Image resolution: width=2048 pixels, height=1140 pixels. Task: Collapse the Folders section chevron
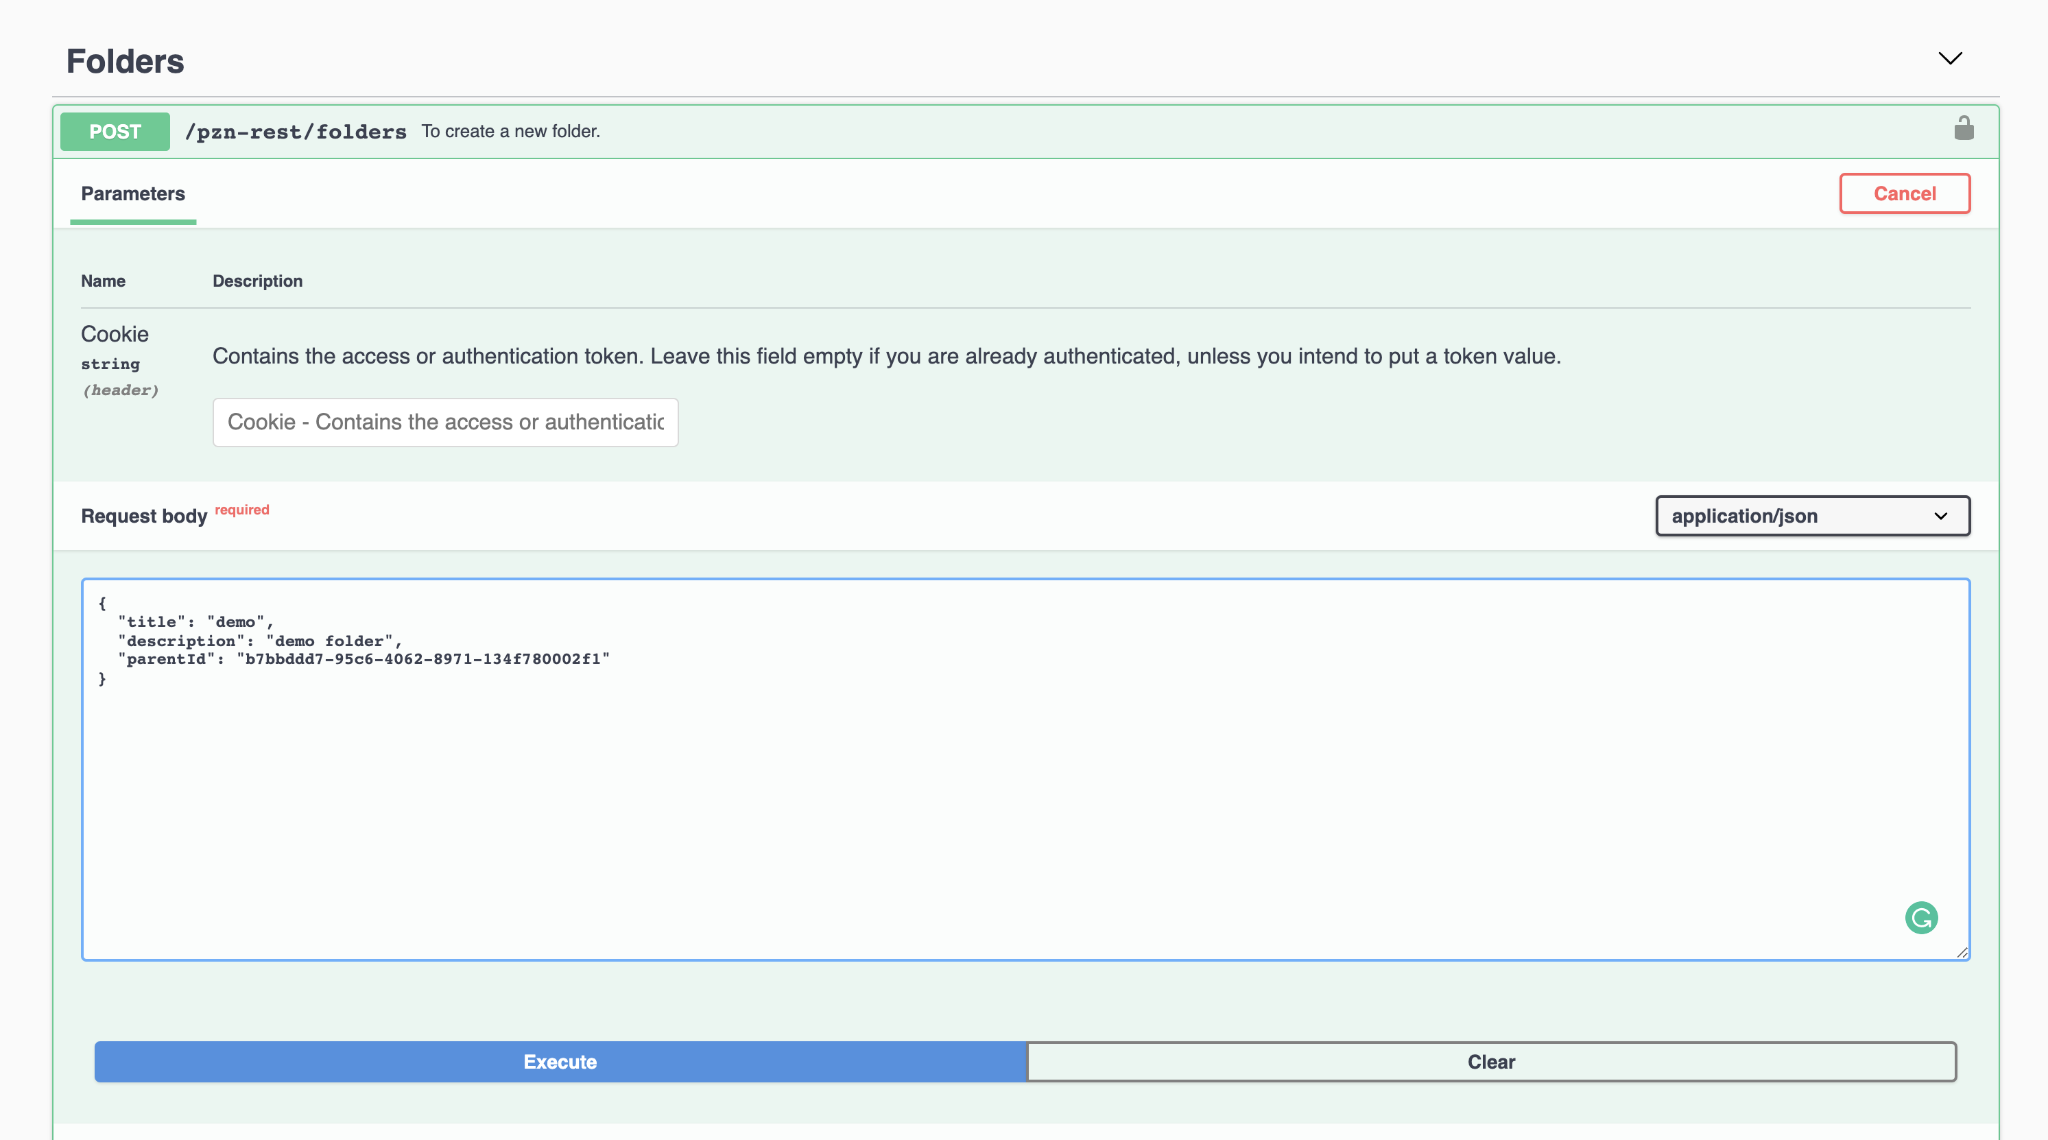1950,58
